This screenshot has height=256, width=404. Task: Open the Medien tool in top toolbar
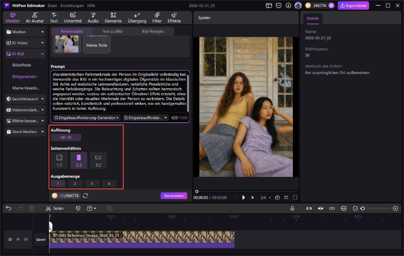[x=13, y=18]
